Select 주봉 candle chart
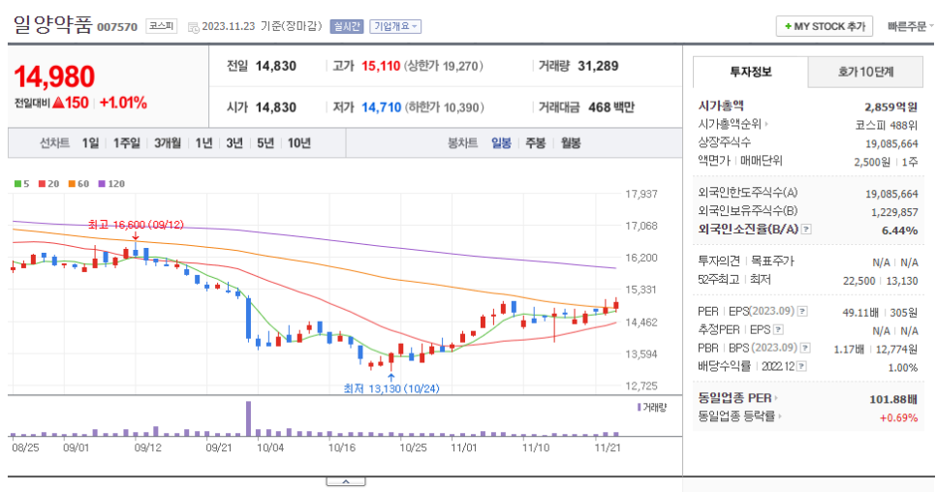This screenshot has height=492, width=936. [536, 143]
